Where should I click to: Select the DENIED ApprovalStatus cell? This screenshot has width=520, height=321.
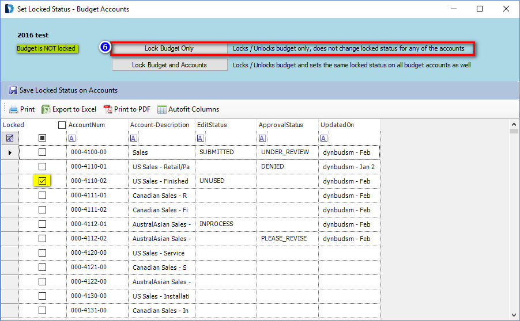pos(288,166)
